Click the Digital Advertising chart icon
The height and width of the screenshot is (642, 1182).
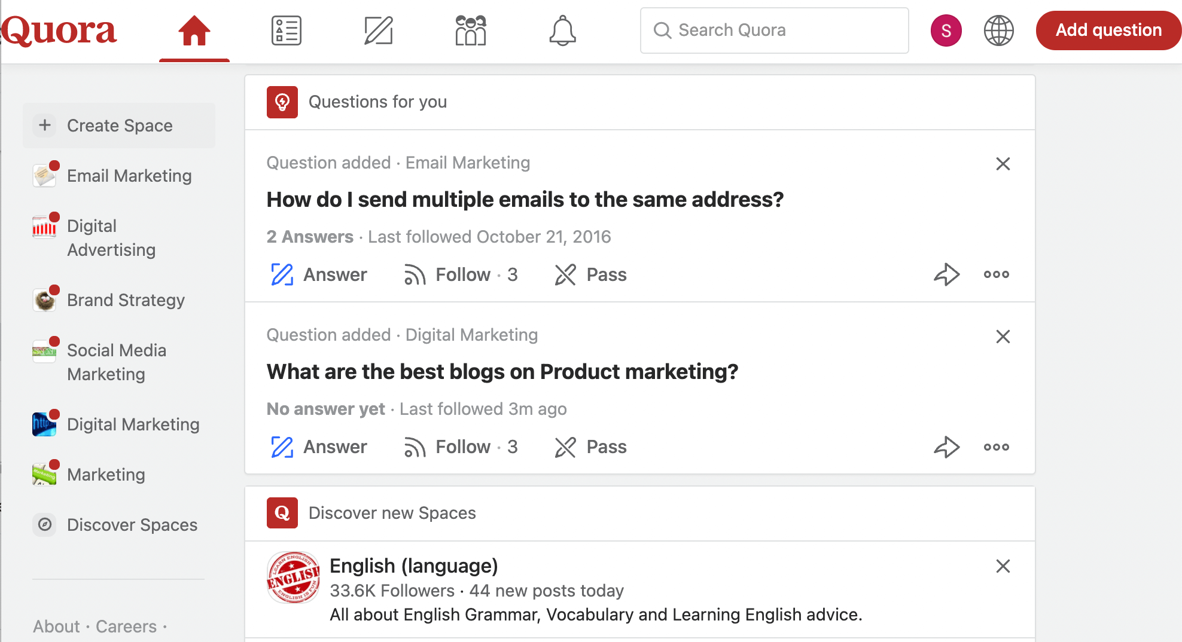tap(44, 226)
